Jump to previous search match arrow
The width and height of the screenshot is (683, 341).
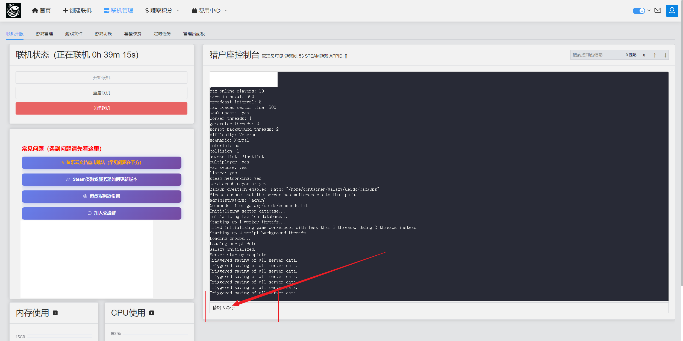pos(655,55)
